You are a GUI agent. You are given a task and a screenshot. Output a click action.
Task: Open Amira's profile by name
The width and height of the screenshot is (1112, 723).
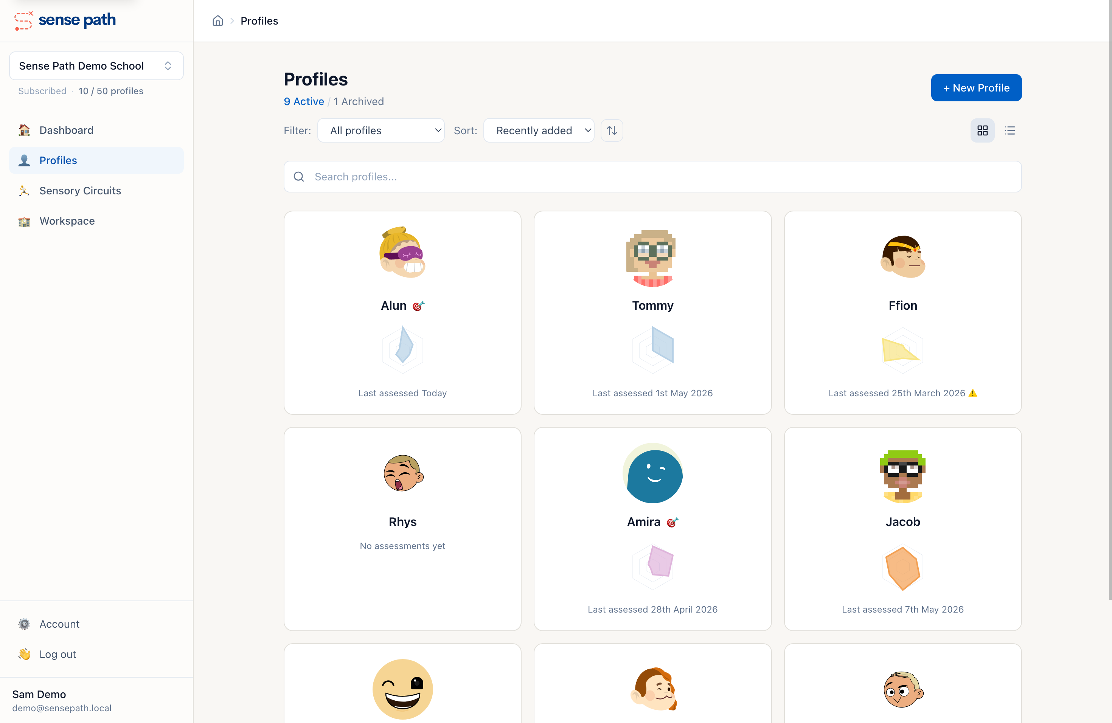coord(643,522)
